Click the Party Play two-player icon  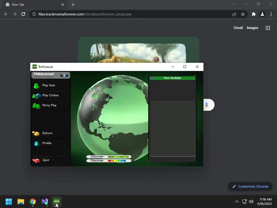pyautogui.click(x=36, y=106)
